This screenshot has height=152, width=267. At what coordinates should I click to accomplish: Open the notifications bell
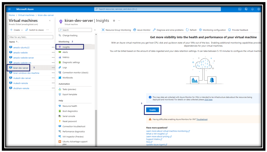point(252,9)
